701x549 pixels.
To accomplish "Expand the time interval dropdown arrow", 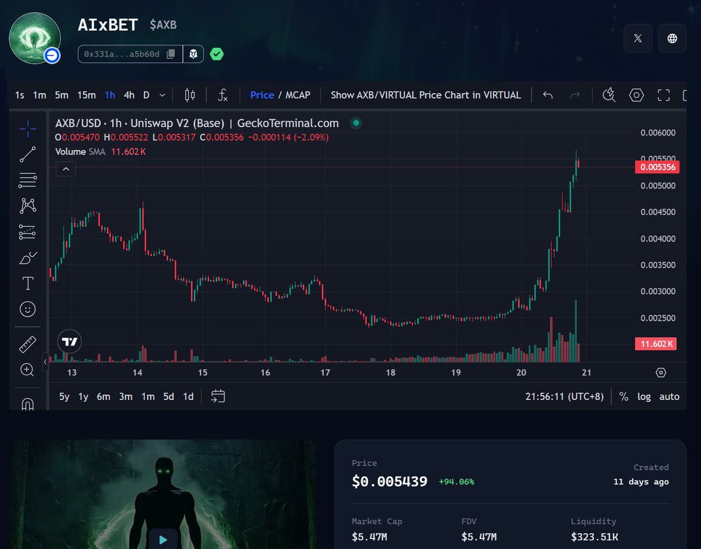I will [x=162, y=95].
